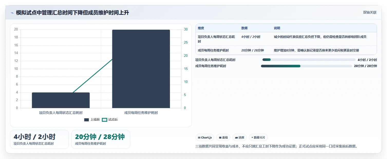This screenshot has width=387, height=159.
Task: Click the 项目负责人每周状态汇总耗时 progress bar
Action: (309, 60)
